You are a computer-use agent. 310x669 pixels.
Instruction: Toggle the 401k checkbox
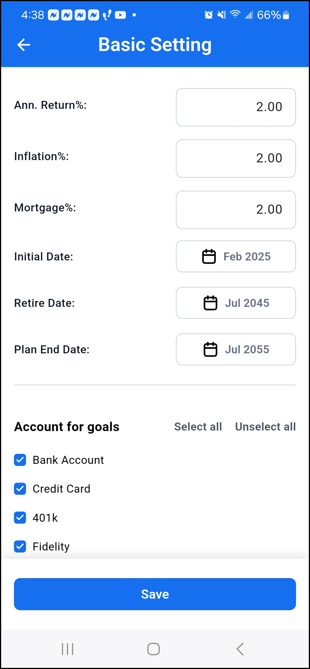click(x=20, y=518)
